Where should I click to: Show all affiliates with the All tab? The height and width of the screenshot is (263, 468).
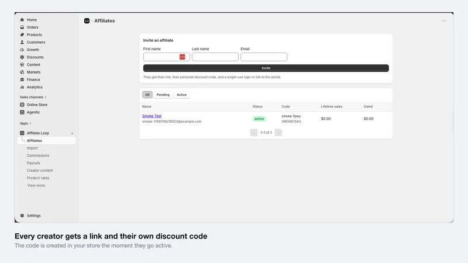click(x=147, y=95)
